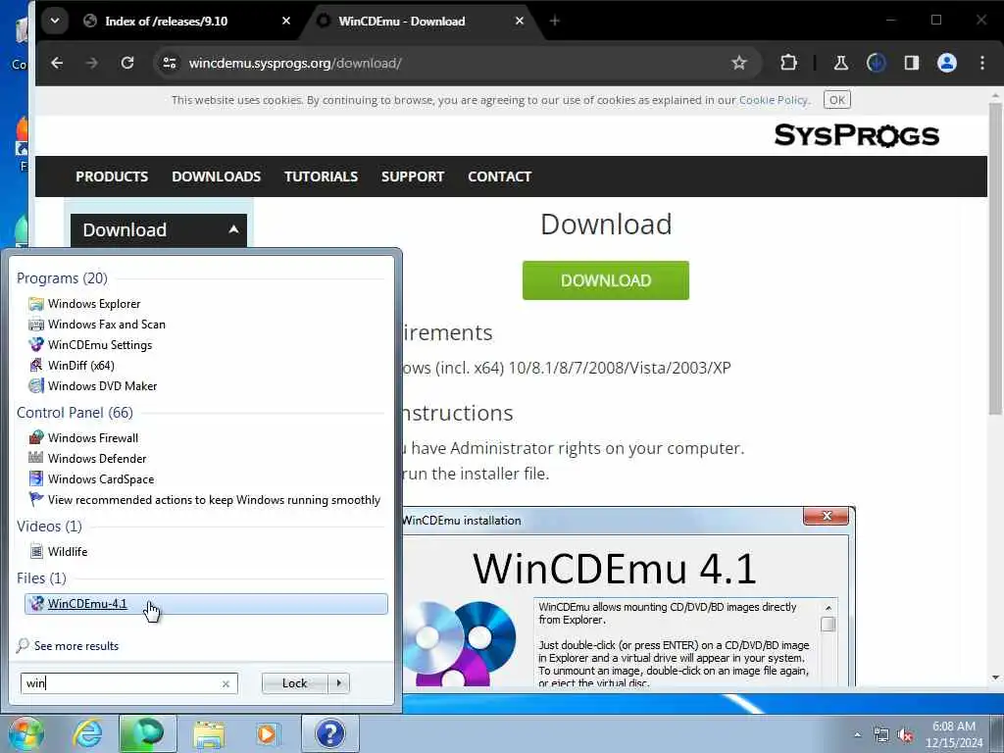Image resolution: width=1004 pixels, height=753 pixels.
Task: Open tab search dropdown arrow
Action: point(55,21)
